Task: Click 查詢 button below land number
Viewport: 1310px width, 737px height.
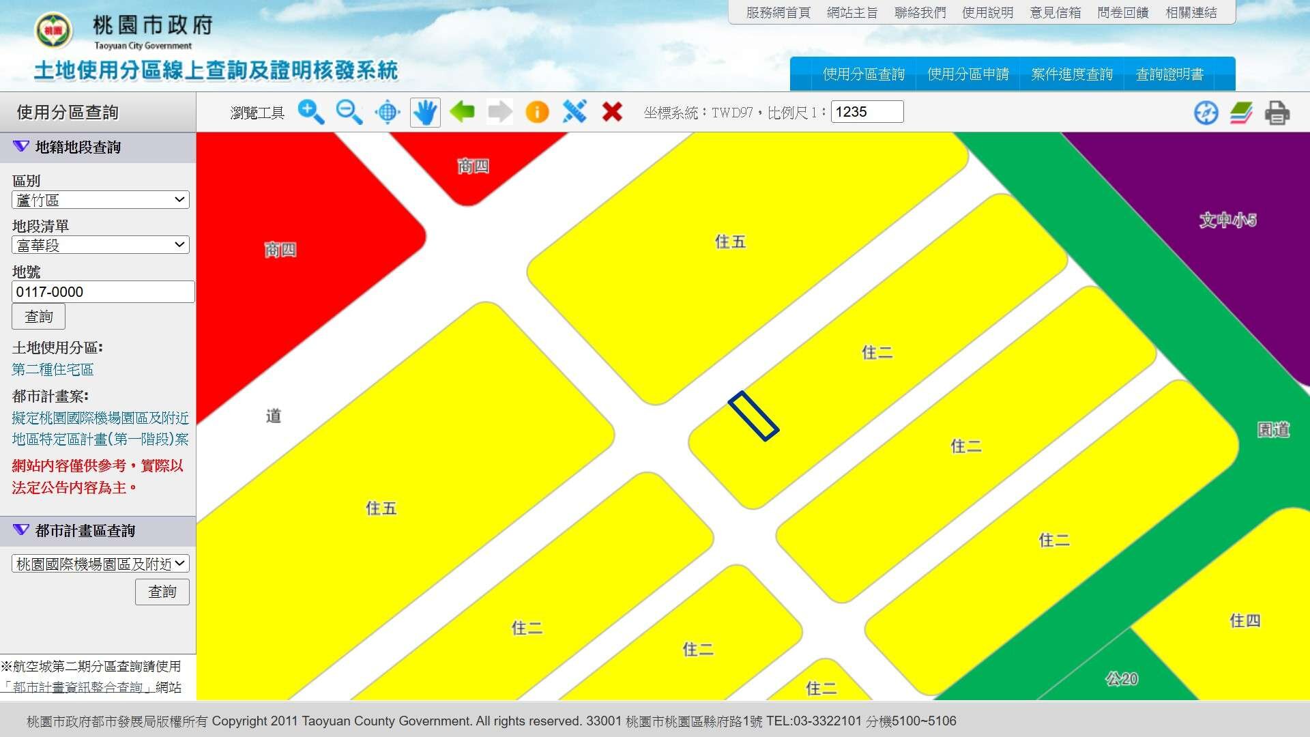Action: click(38, 317)
